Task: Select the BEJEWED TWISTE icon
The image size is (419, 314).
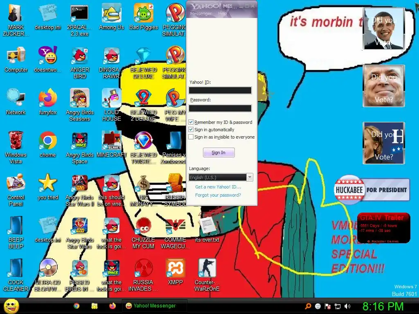Action: [144, 147]
